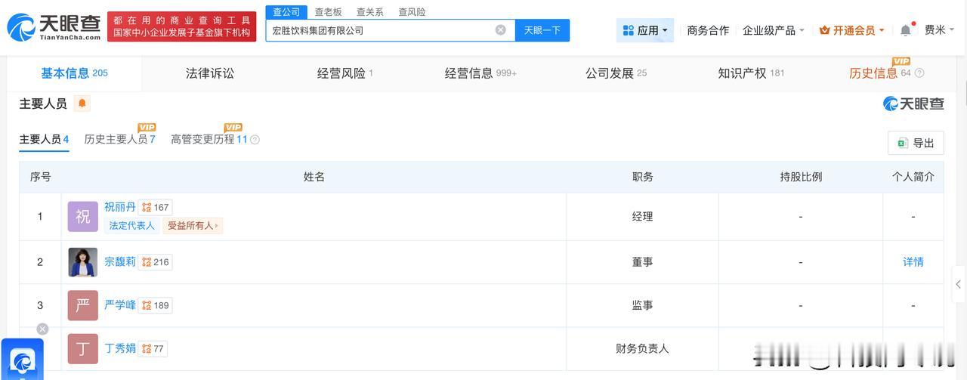Viewport: 967px width, 380px height.
Task: Click the 财务负责人 position cell
Action: [642, 348]
